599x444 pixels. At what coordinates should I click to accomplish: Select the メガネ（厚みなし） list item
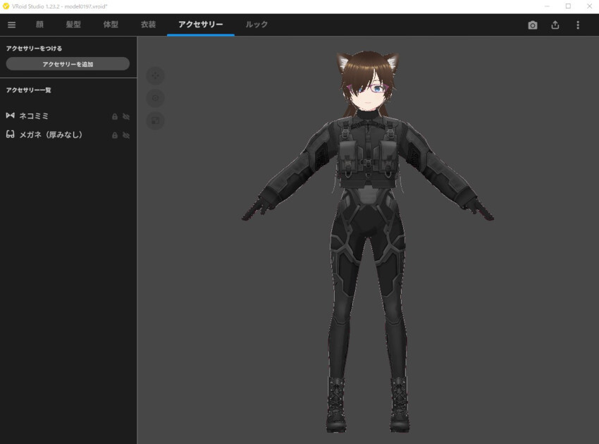(x=51, y=135)
